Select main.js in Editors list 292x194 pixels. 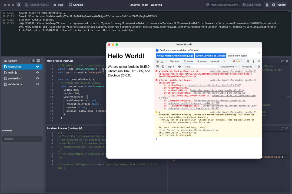click(22, 72)
